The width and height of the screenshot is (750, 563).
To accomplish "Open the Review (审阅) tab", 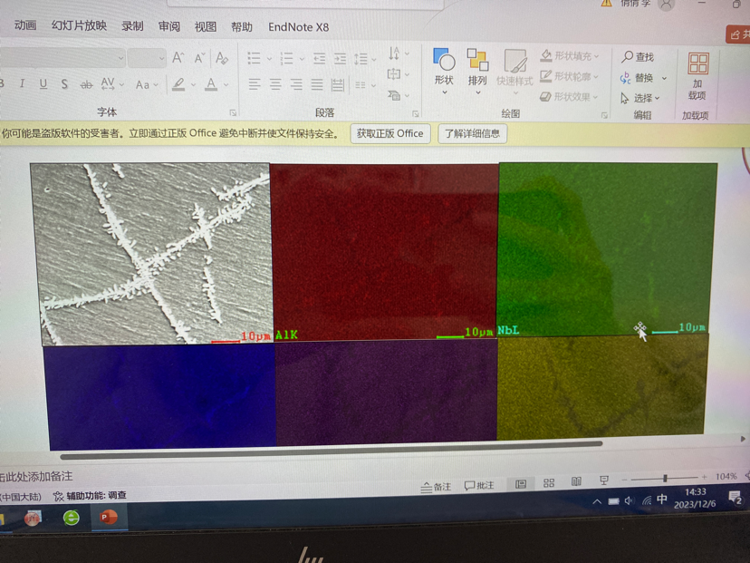I will pos(169,26).
